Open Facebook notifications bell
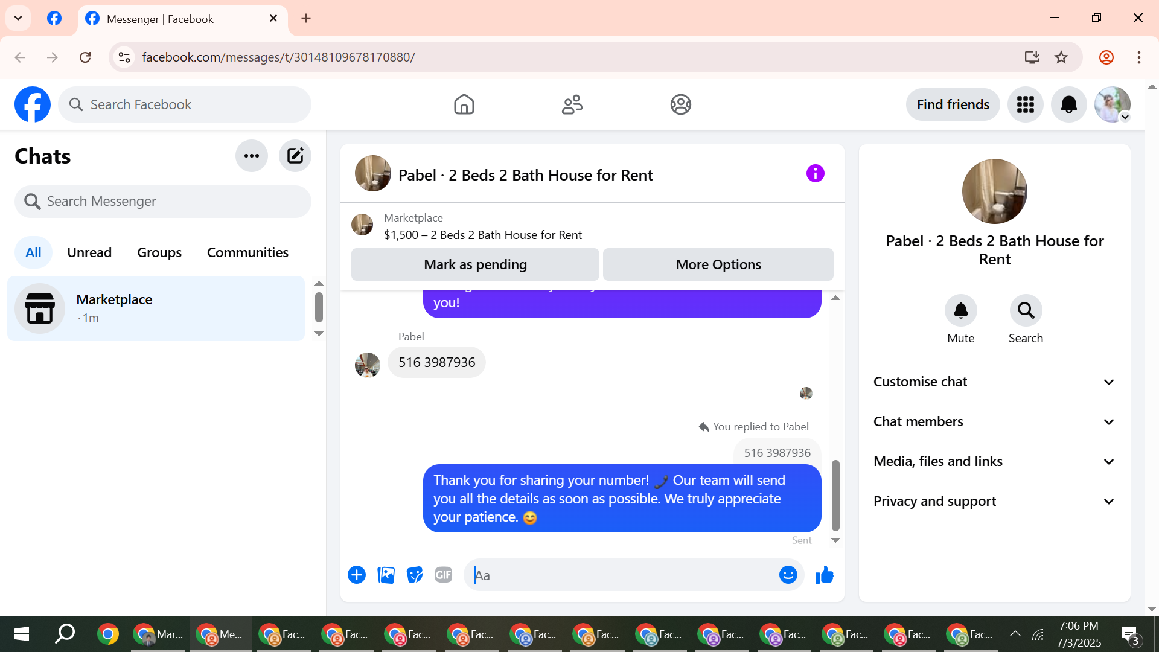 coord(1068,104)
